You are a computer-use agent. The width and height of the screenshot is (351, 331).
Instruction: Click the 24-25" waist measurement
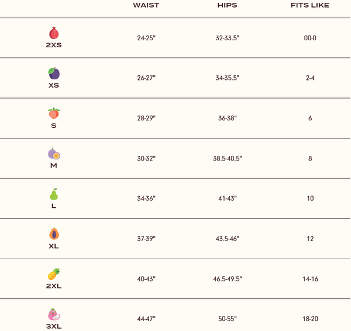[x=146, y=38]
